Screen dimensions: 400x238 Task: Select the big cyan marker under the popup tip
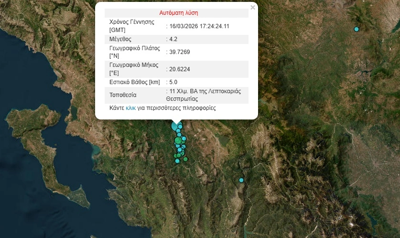tap(175, 126)
